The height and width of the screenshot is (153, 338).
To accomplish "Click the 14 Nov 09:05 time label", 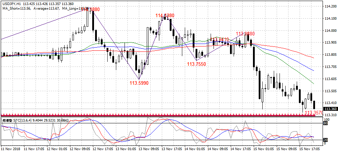I will [x=219, y=148].
